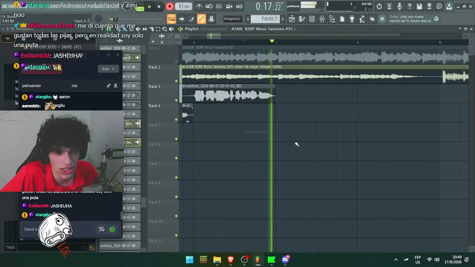Click the playhead marker in the timeline ruler
Viewport: 475px width, 267px height.
pos(272,41)
